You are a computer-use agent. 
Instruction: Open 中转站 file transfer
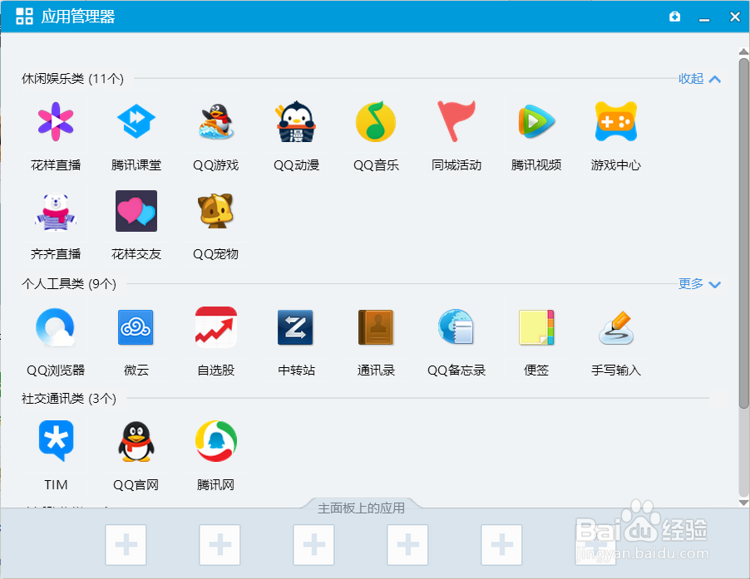(x=296, y=327)
